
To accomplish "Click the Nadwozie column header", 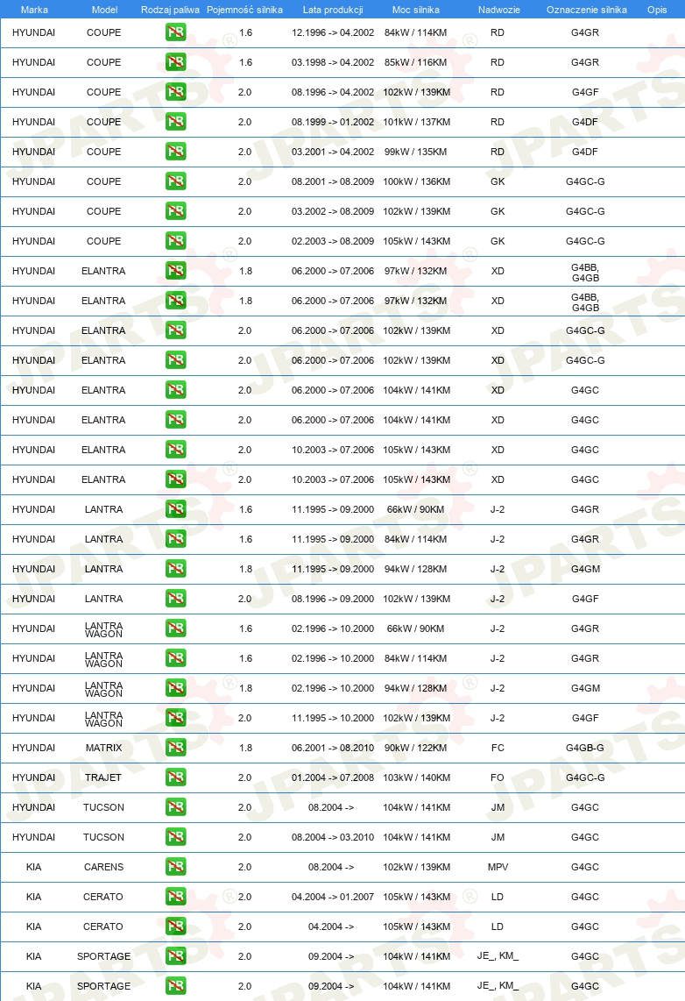I will [x=498, y=10].
